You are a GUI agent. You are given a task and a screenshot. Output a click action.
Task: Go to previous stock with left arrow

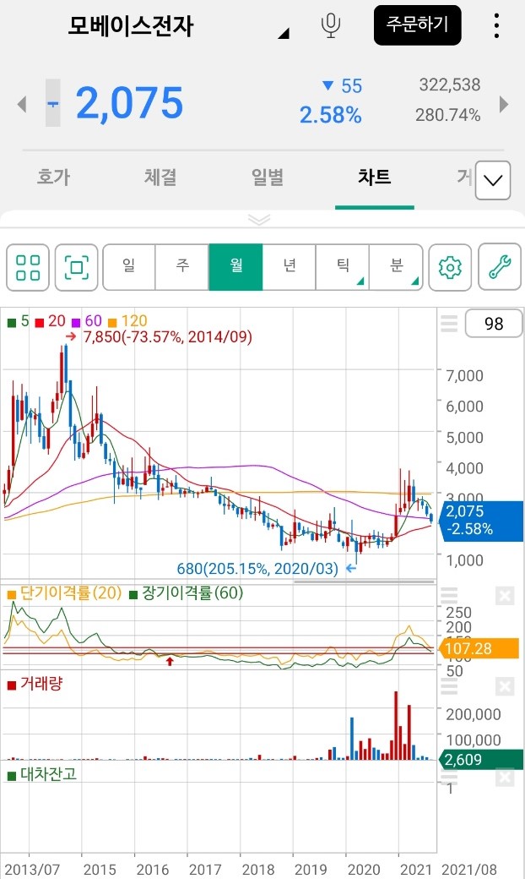pos(22,104)
